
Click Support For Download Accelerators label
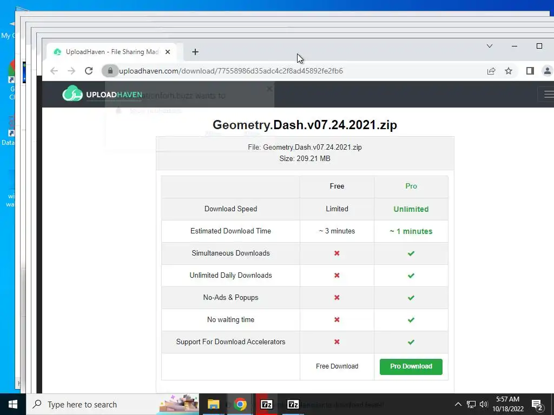[x=230, y=342]
